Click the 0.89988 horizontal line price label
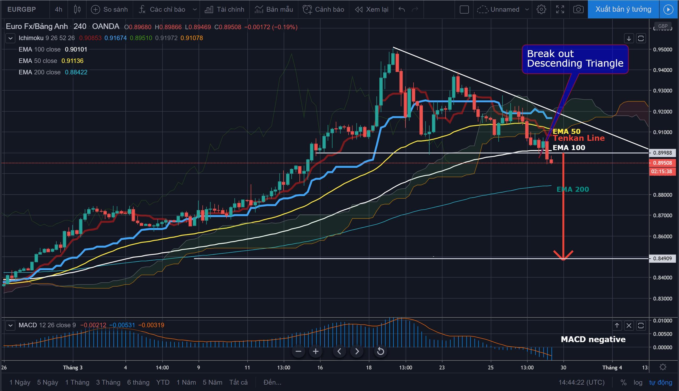 pyautogui.click(x=662, y=153)
